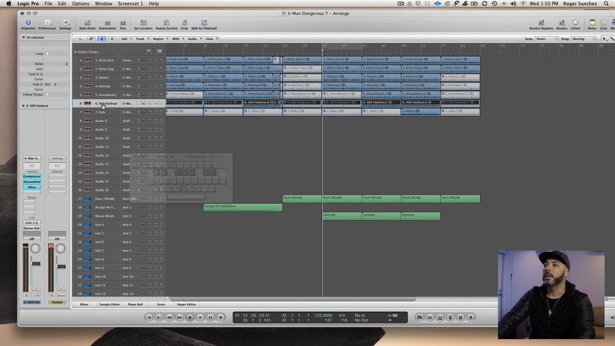The image size is (615, 346).
Task: Click the Crop toolbar icon
Action: pyautogui.click(x=184, y=24)
